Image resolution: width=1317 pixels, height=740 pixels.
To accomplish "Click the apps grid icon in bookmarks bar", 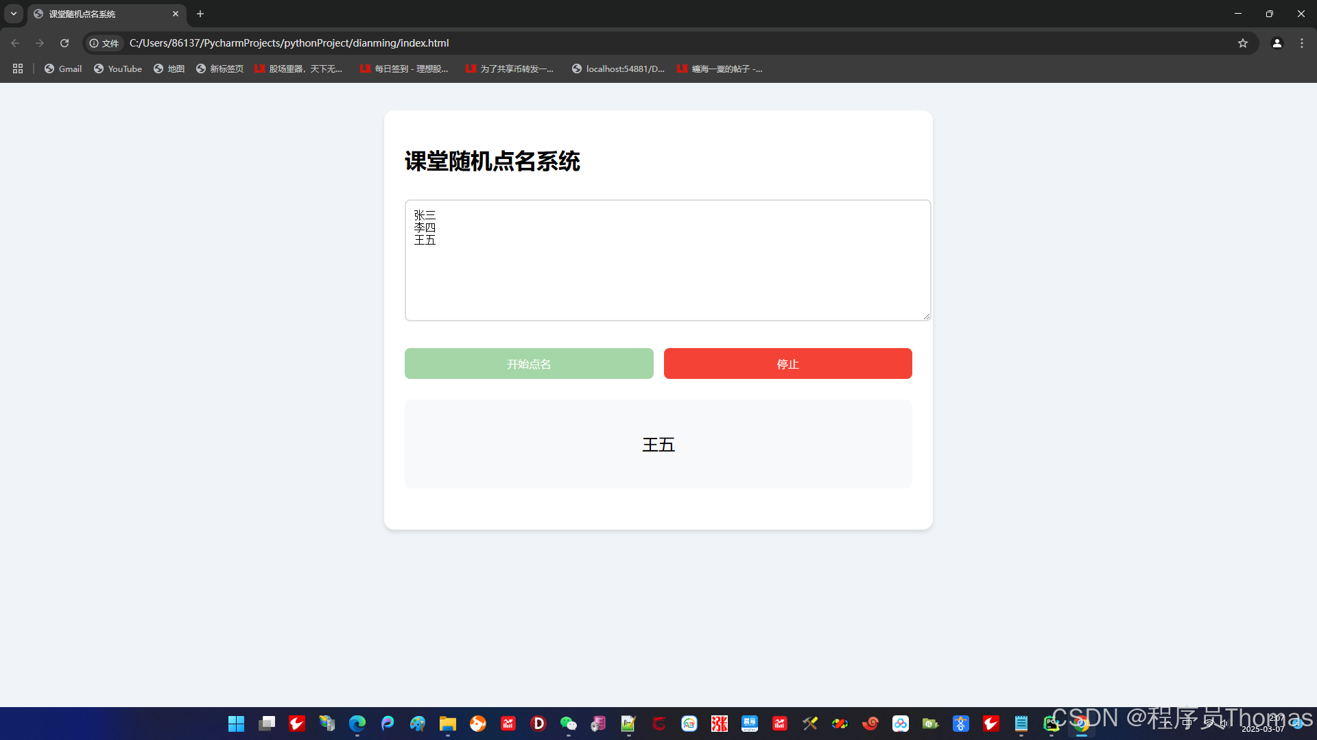I will point(18,69).
